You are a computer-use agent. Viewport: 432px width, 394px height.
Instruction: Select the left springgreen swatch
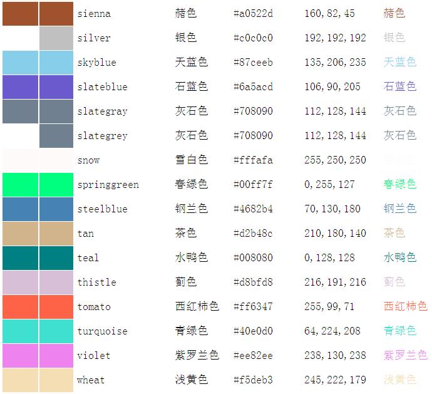pyautogui.click(x=21, y=185)
